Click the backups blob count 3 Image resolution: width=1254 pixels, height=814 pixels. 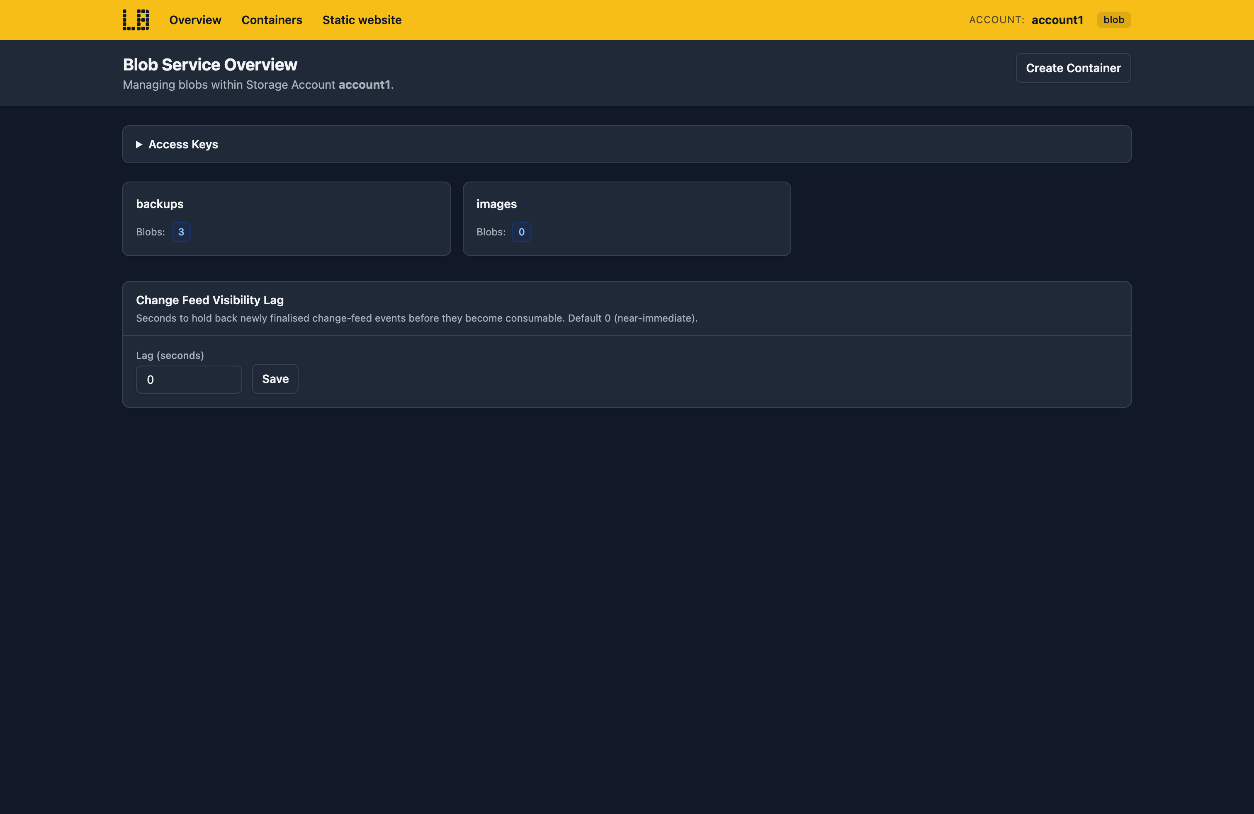(x=181, y=232)
